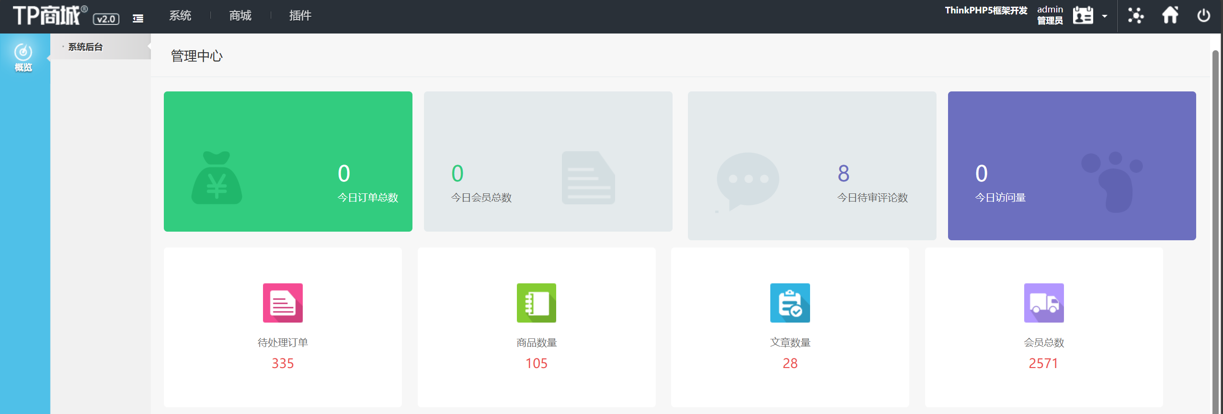Open the 插件 menu
The height and width of the screenshot is (414, 1223).
[300, 16]
